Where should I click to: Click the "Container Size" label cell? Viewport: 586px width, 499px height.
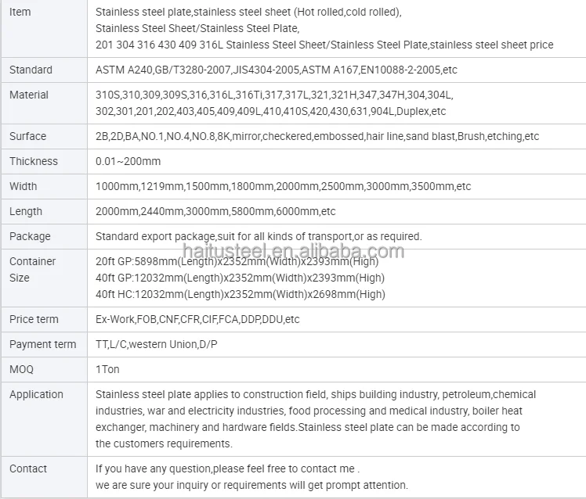coord(32,270)
